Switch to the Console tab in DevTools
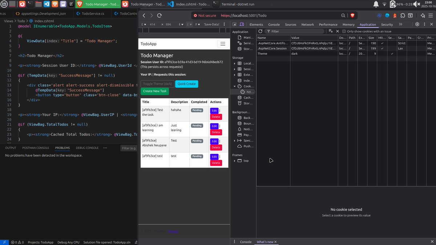The height and width of the screenshot is (245, 436). [274, 24]
